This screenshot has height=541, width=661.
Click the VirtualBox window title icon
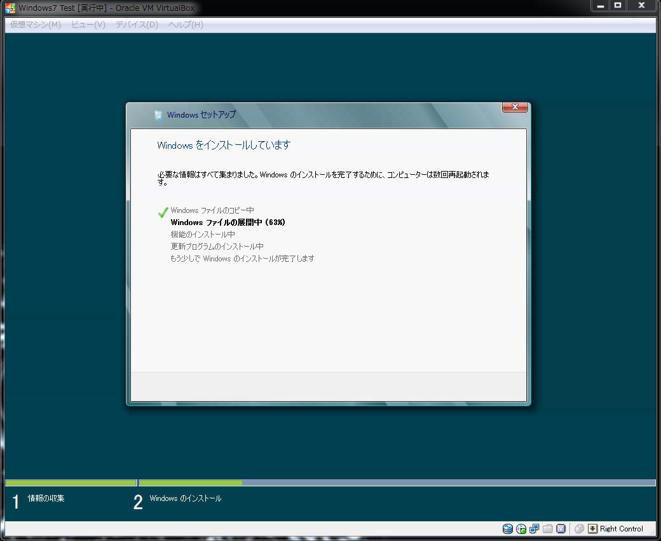10,8
